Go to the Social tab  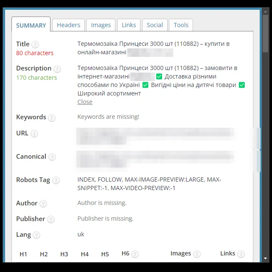tap(155, 25)
